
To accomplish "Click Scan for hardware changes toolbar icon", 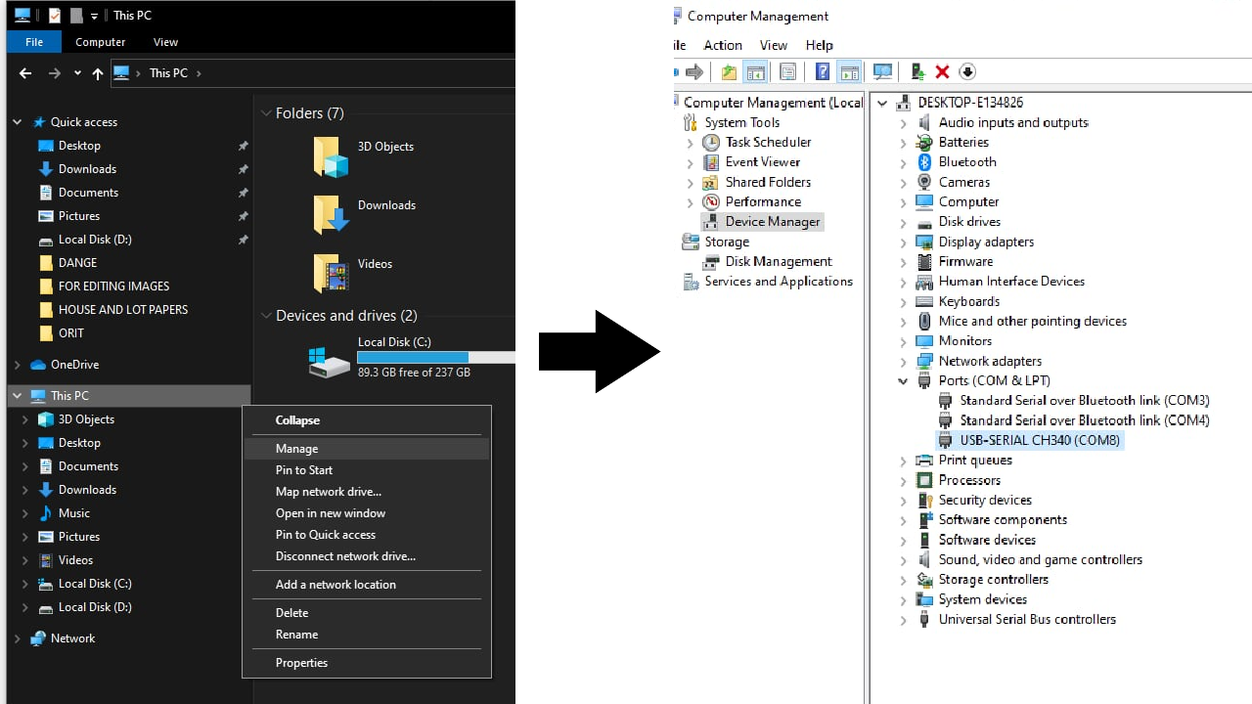I will click(x=882, y=71).
